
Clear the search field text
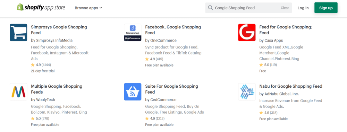coord(285,8)
